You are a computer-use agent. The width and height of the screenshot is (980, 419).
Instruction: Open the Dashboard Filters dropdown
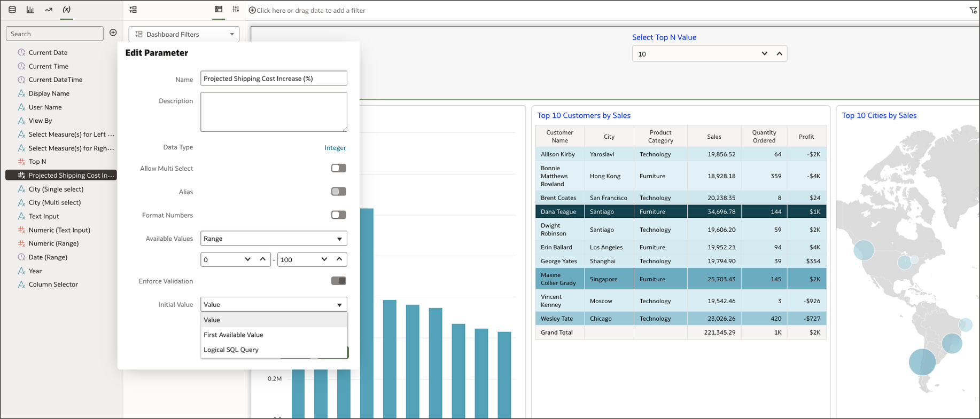[x=184, y=34]
